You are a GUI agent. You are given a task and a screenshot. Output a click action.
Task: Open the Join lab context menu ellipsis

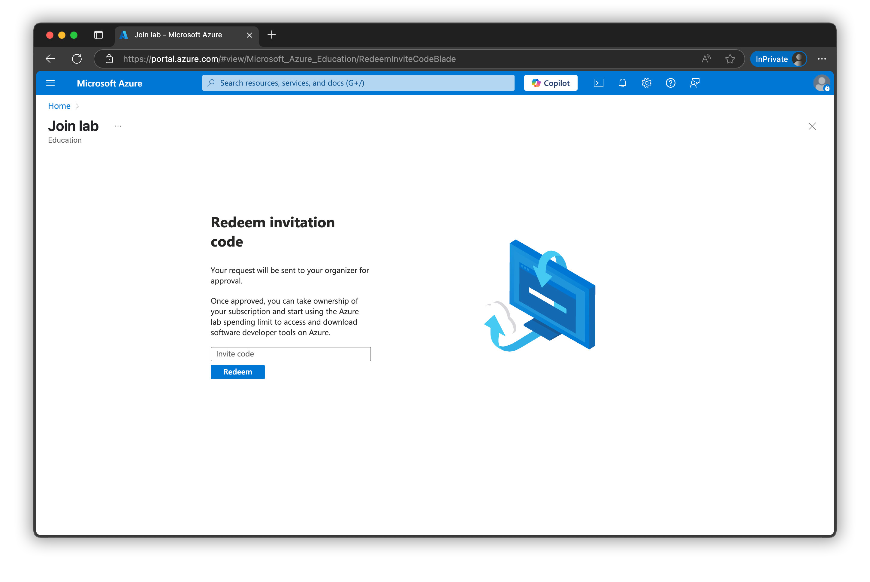118,126
